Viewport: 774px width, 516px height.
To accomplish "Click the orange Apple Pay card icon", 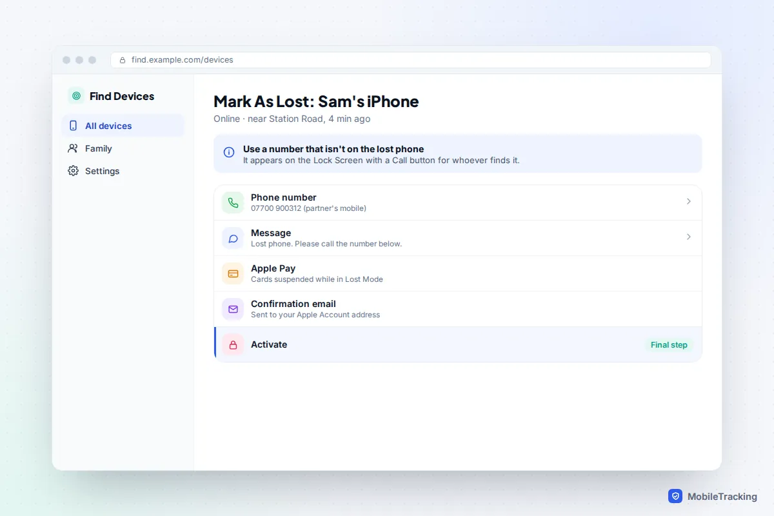I will pos(233,273).
